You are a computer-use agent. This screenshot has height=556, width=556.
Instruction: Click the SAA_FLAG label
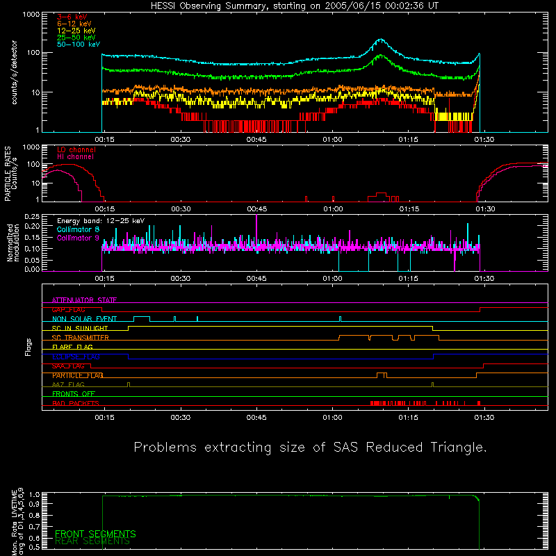click(68, 366)
